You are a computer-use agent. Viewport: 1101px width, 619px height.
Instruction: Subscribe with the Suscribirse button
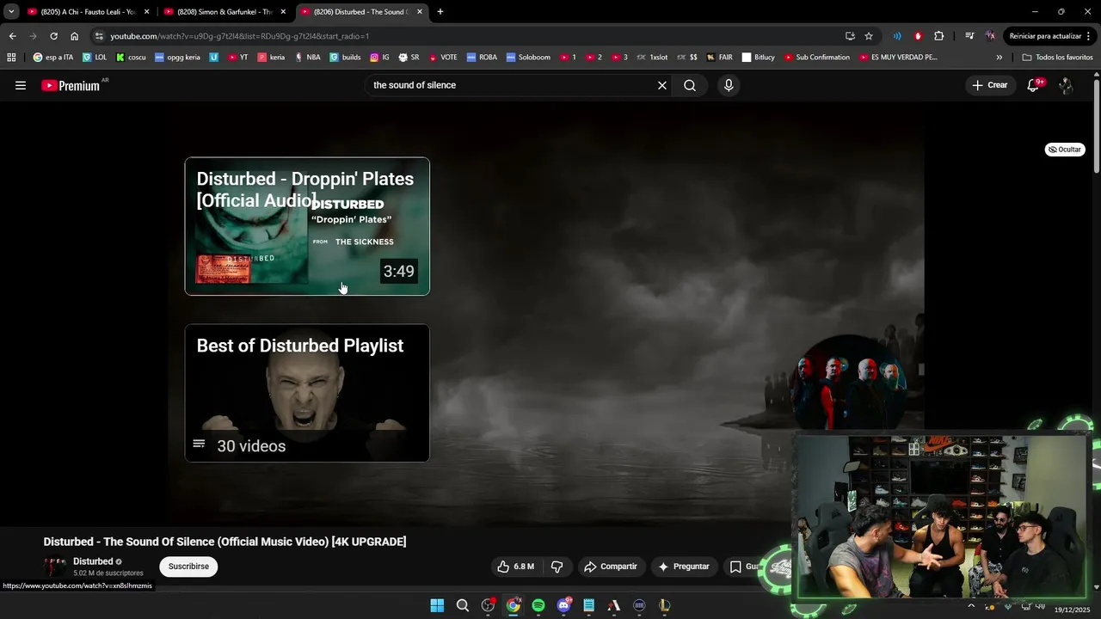click(188, 567)
